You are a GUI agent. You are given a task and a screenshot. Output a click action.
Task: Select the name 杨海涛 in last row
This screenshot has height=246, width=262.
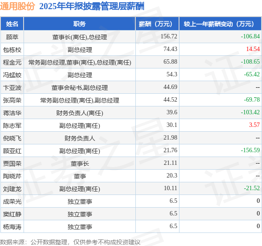pyautogui.click(x=12, y=227)
